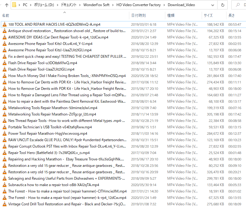
Task: Sort files by 名前 column header
Action: 6,15
